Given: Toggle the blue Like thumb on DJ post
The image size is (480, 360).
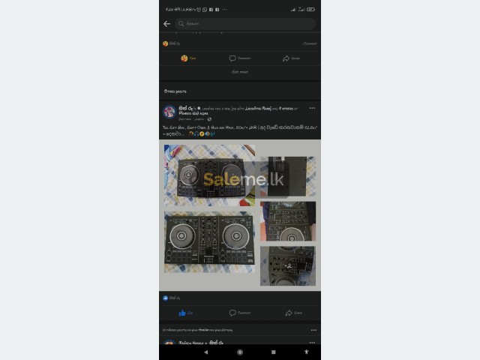Looking at the screenshot, I should point(185,313).
